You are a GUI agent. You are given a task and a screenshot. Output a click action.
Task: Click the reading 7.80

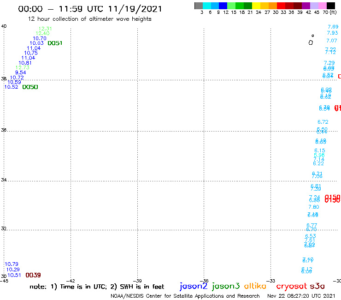(314, 207)
